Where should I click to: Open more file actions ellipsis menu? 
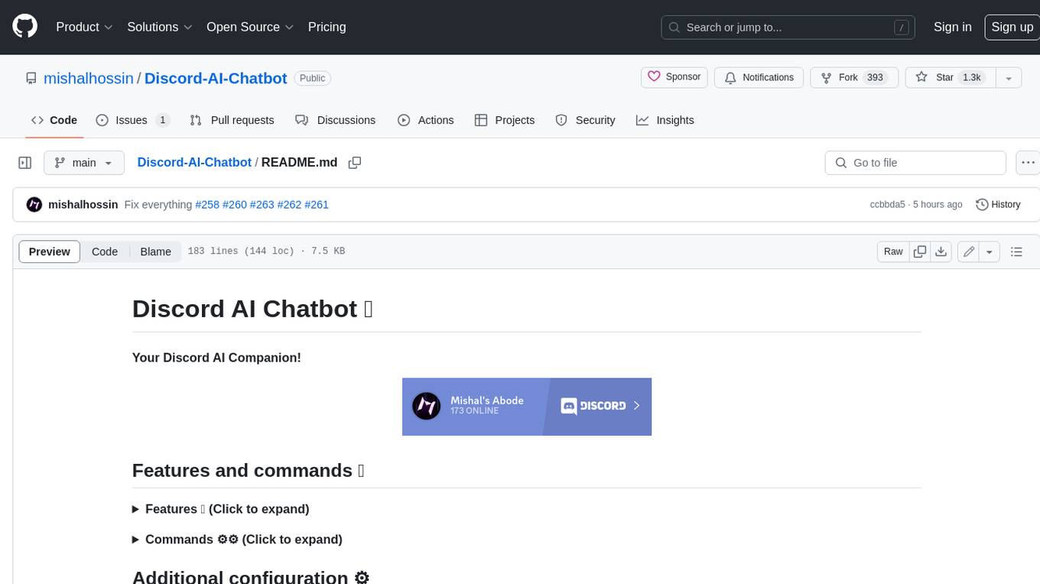point(1028,163)
